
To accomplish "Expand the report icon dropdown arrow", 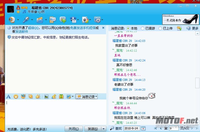I will coord(78,20).
